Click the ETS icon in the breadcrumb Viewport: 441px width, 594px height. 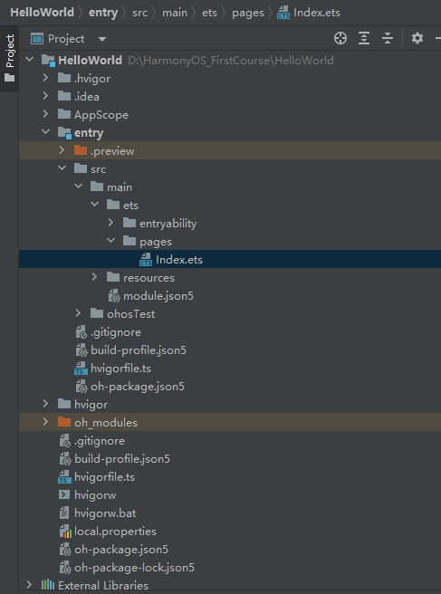click(283, 14)
